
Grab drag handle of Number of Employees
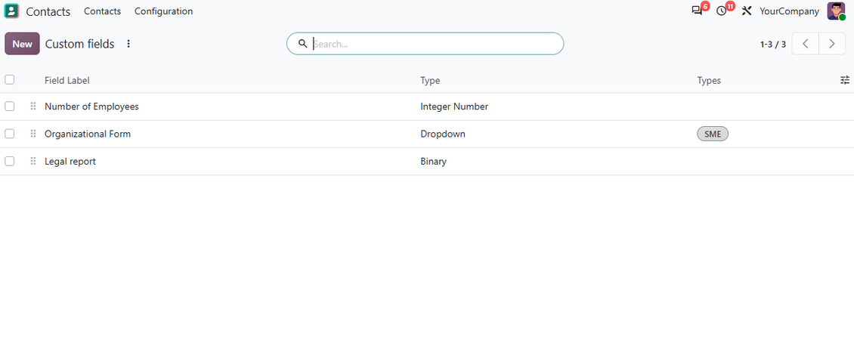point(32,106)
